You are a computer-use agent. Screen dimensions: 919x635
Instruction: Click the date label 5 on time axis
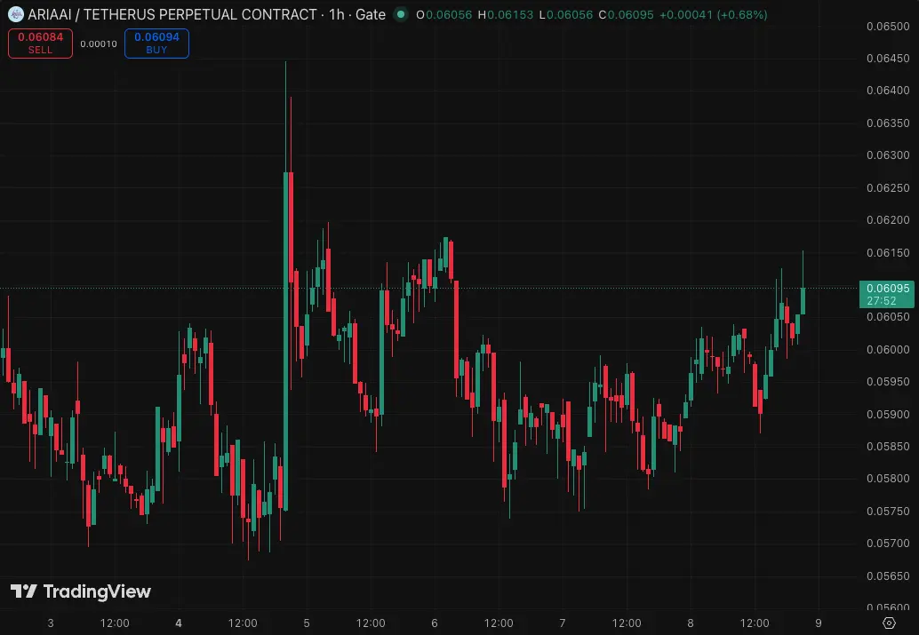(x=307, y=623)
